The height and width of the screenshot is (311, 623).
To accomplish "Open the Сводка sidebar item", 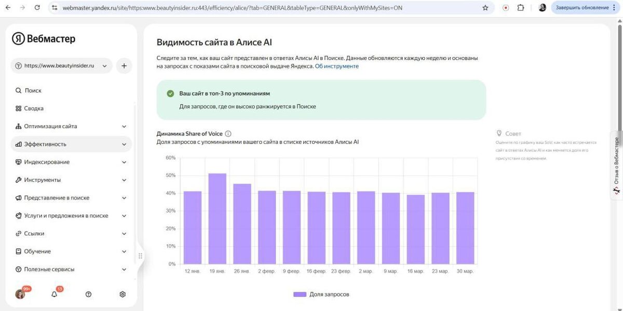I will coord(71,108).
